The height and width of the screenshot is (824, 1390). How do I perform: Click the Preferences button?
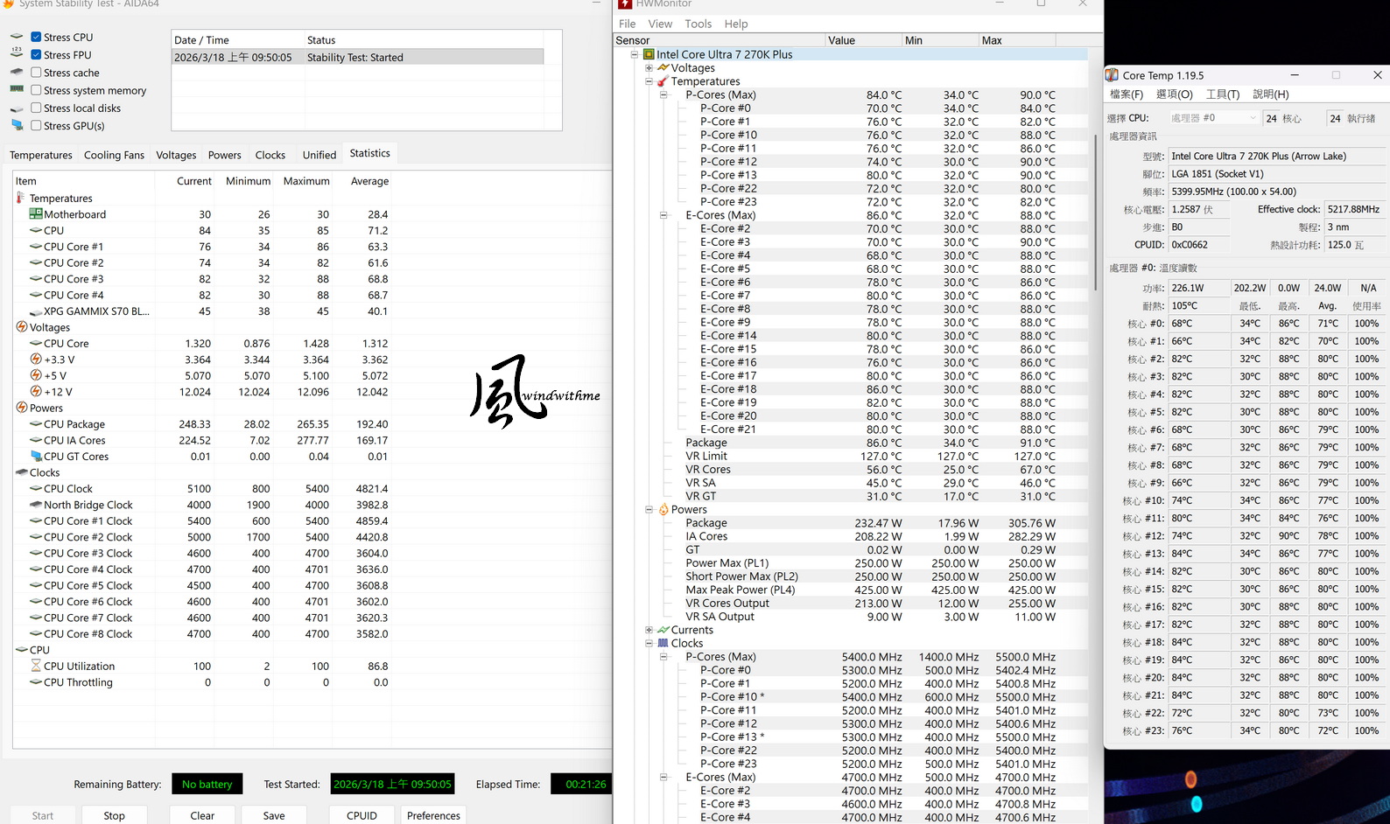433,815
